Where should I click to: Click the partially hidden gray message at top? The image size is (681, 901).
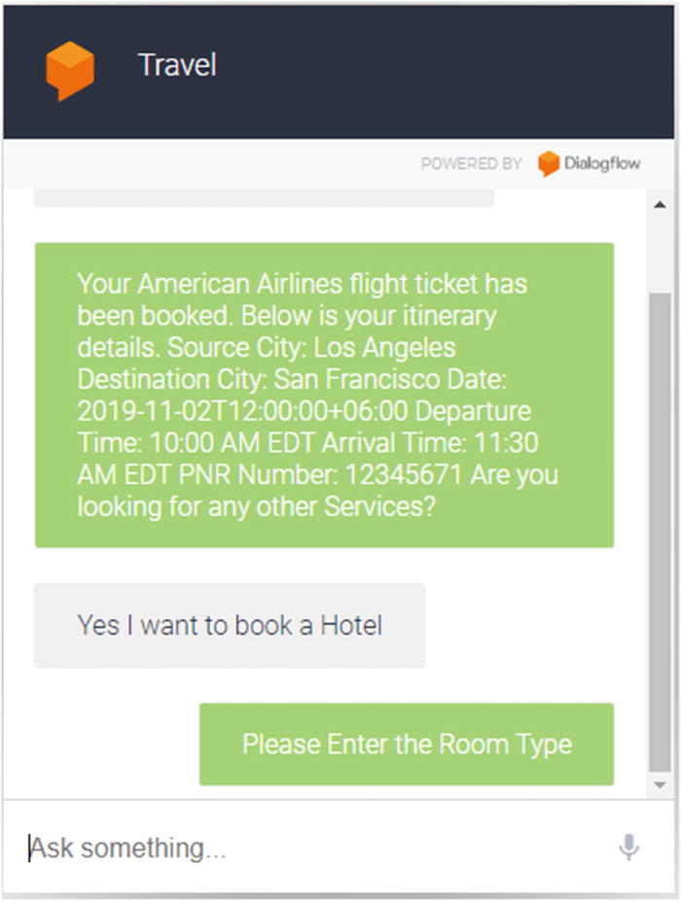[264, 198]
